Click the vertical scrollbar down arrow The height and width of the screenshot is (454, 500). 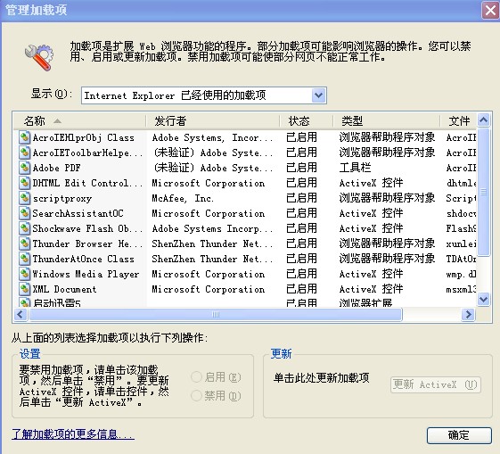coord(483,300)
